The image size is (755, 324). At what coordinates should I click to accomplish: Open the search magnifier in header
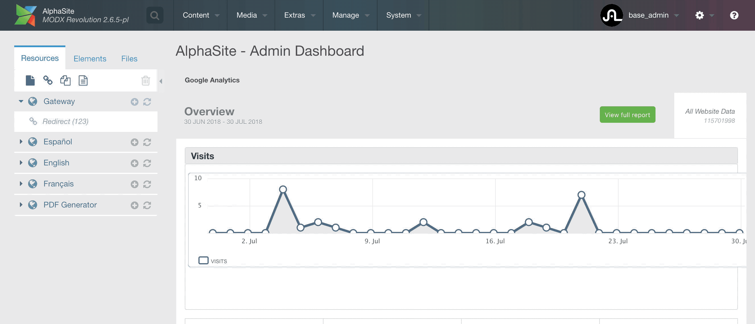(155, 15)
